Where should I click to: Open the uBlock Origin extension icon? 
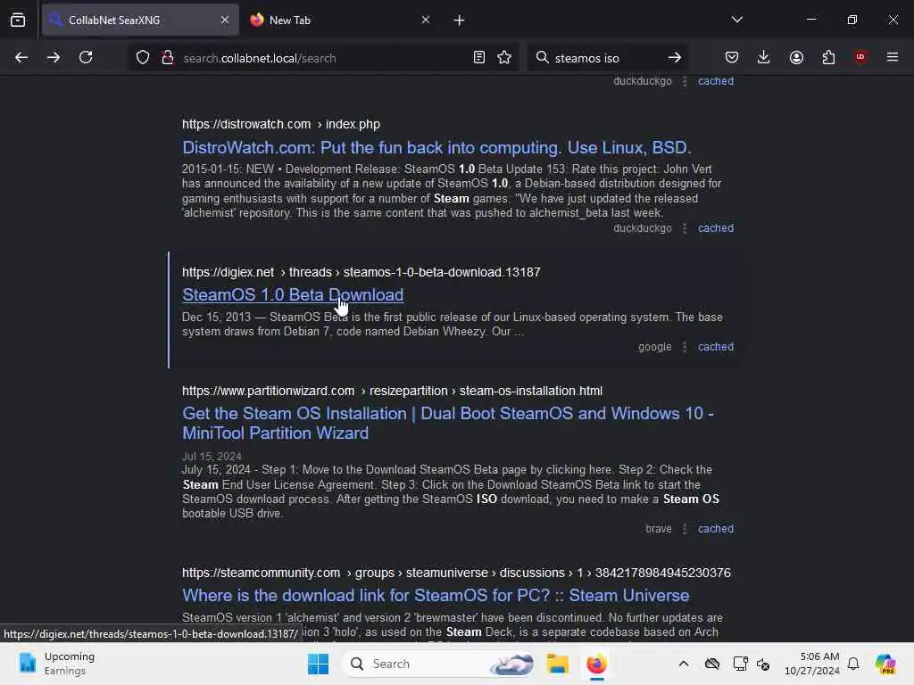coord(860,57)
